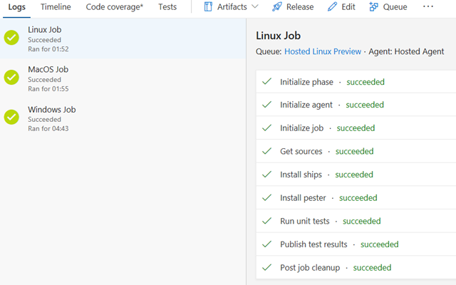Click the green success icon for Windows Job
456x285 pixels.
pos(11,118)
